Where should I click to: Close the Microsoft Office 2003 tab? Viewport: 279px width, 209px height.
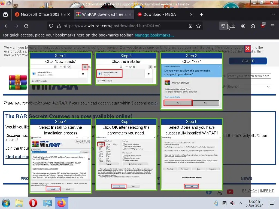tap(69, 14)
